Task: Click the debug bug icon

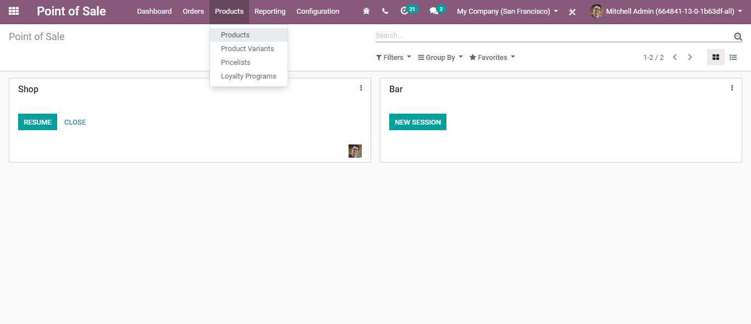Action: click(366, 11)
